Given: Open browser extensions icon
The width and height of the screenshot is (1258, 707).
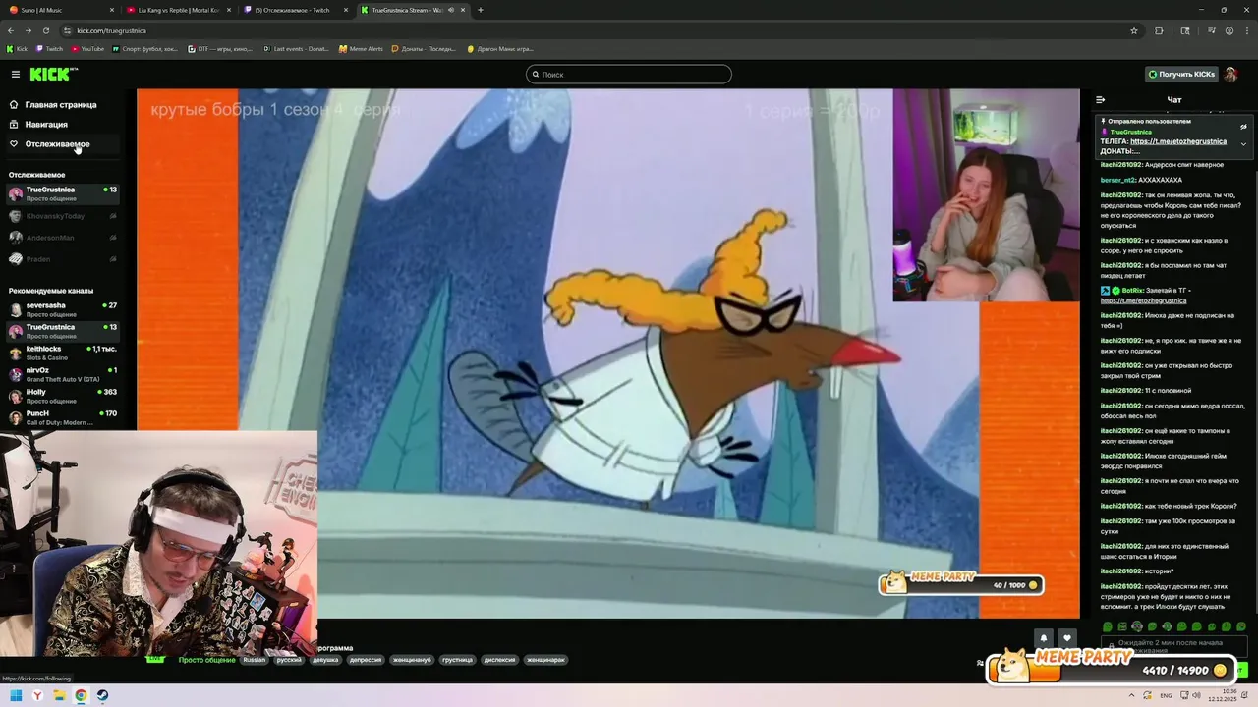Looking at the screenshot, I should click(1159, 30).
